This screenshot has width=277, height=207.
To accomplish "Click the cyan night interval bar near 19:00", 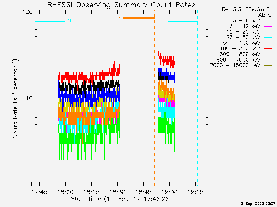I will (183, 21).
